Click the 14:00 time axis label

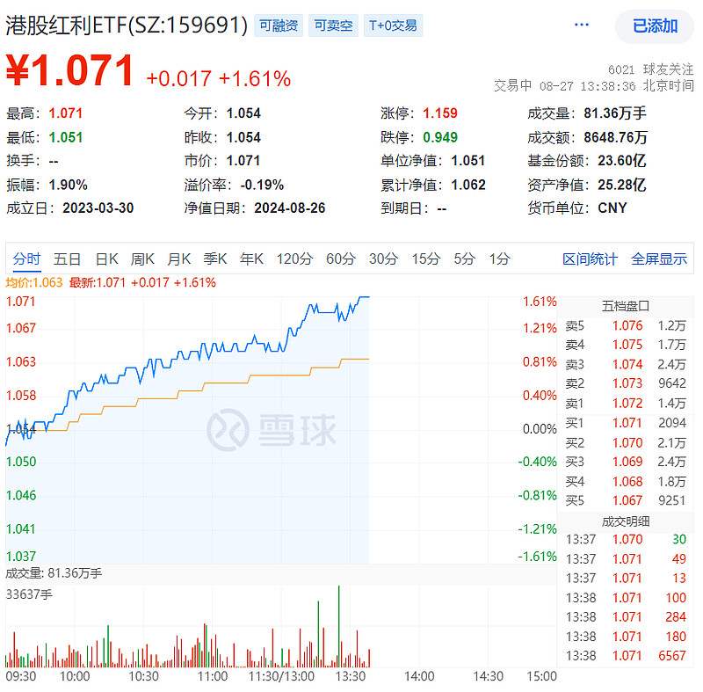(x=419, y=676)
